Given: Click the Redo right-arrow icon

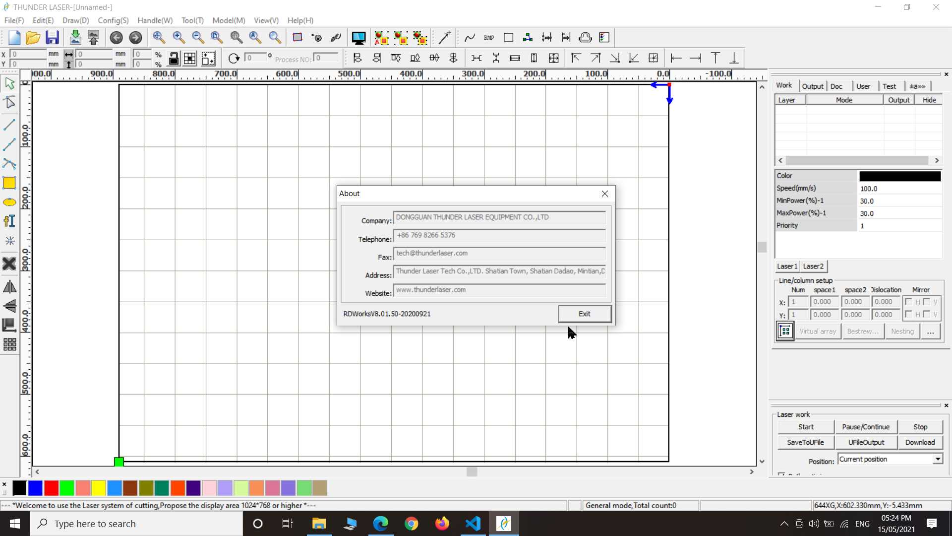Looking at the screenshot, I should (135, 38).
